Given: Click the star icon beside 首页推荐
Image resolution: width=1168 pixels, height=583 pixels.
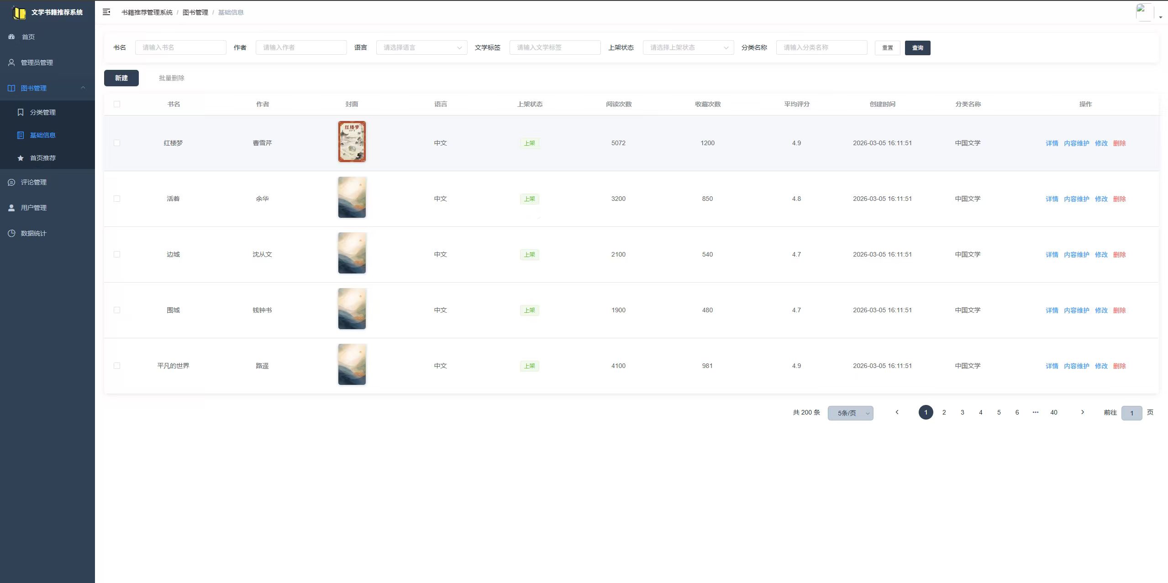Looking at the screenshot, I should click(x=21, y=158).
